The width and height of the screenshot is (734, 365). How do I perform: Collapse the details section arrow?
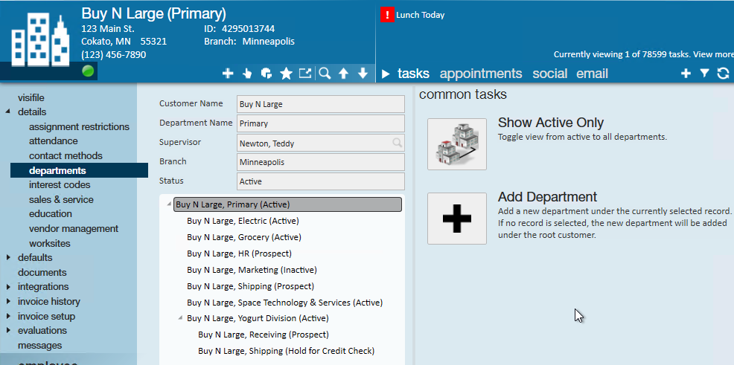(x=8, y=112)
